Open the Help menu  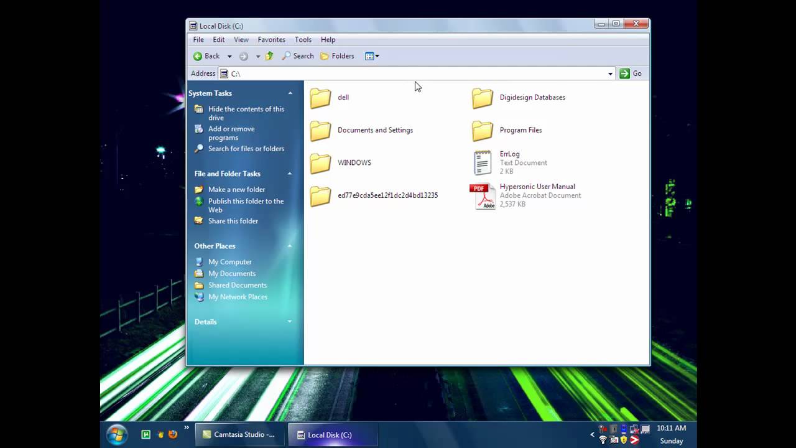[328, 40]
